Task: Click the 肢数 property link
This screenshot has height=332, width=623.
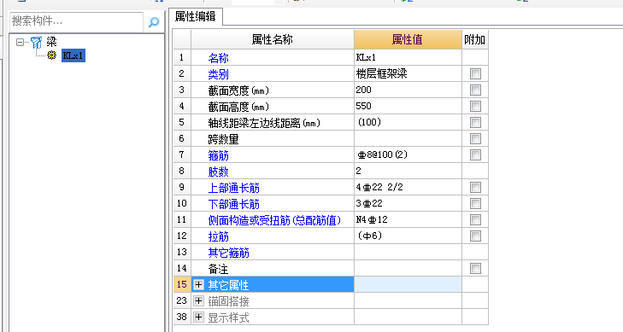Action: click(218, 172)
